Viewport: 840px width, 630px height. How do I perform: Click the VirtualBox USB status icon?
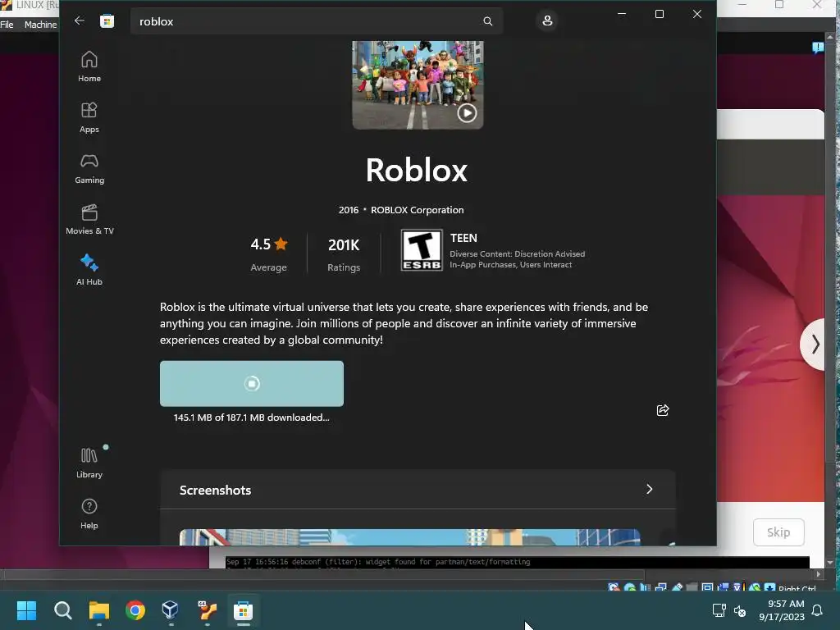pos(677,587)
